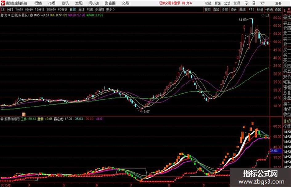The width and height of the screenshot is (291, 187).
Task: Select the 日线 daily period
Action: click(73, 10)
